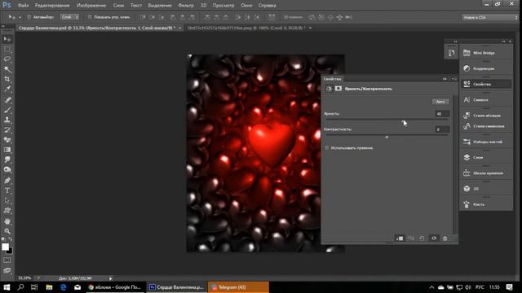The width and height of the screenshot is (522, 293).
Task: Open the Слой auto-select dropdown
Action: coord(69,17)
